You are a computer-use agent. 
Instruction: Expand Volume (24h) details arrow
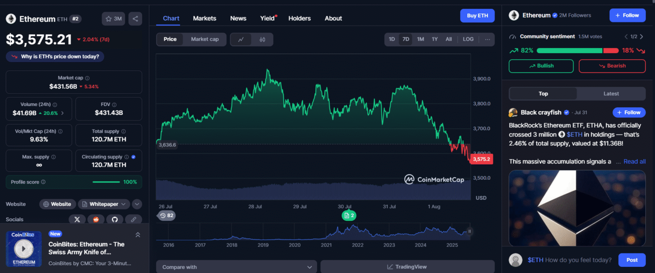coord(63,113)
